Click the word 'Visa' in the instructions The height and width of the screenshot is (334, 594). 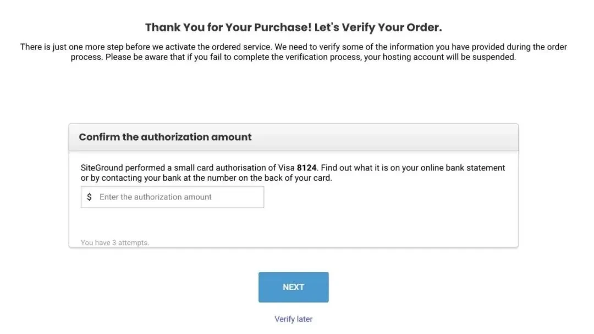click(287, 168)
